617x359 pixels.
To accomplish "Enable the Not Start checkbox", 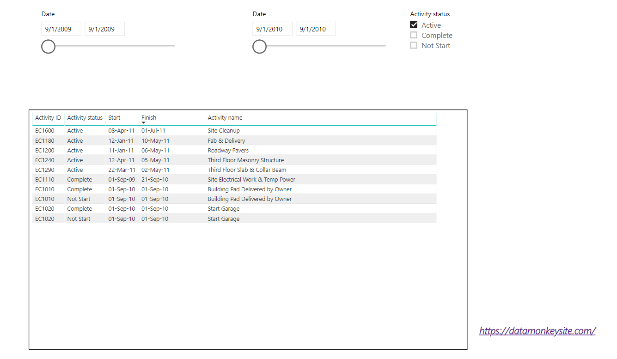I will pyautogui.click(x=414, y=45).
